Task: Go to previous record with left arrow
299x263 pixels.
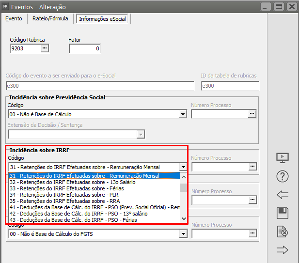Action: click(x=283, y=195)
